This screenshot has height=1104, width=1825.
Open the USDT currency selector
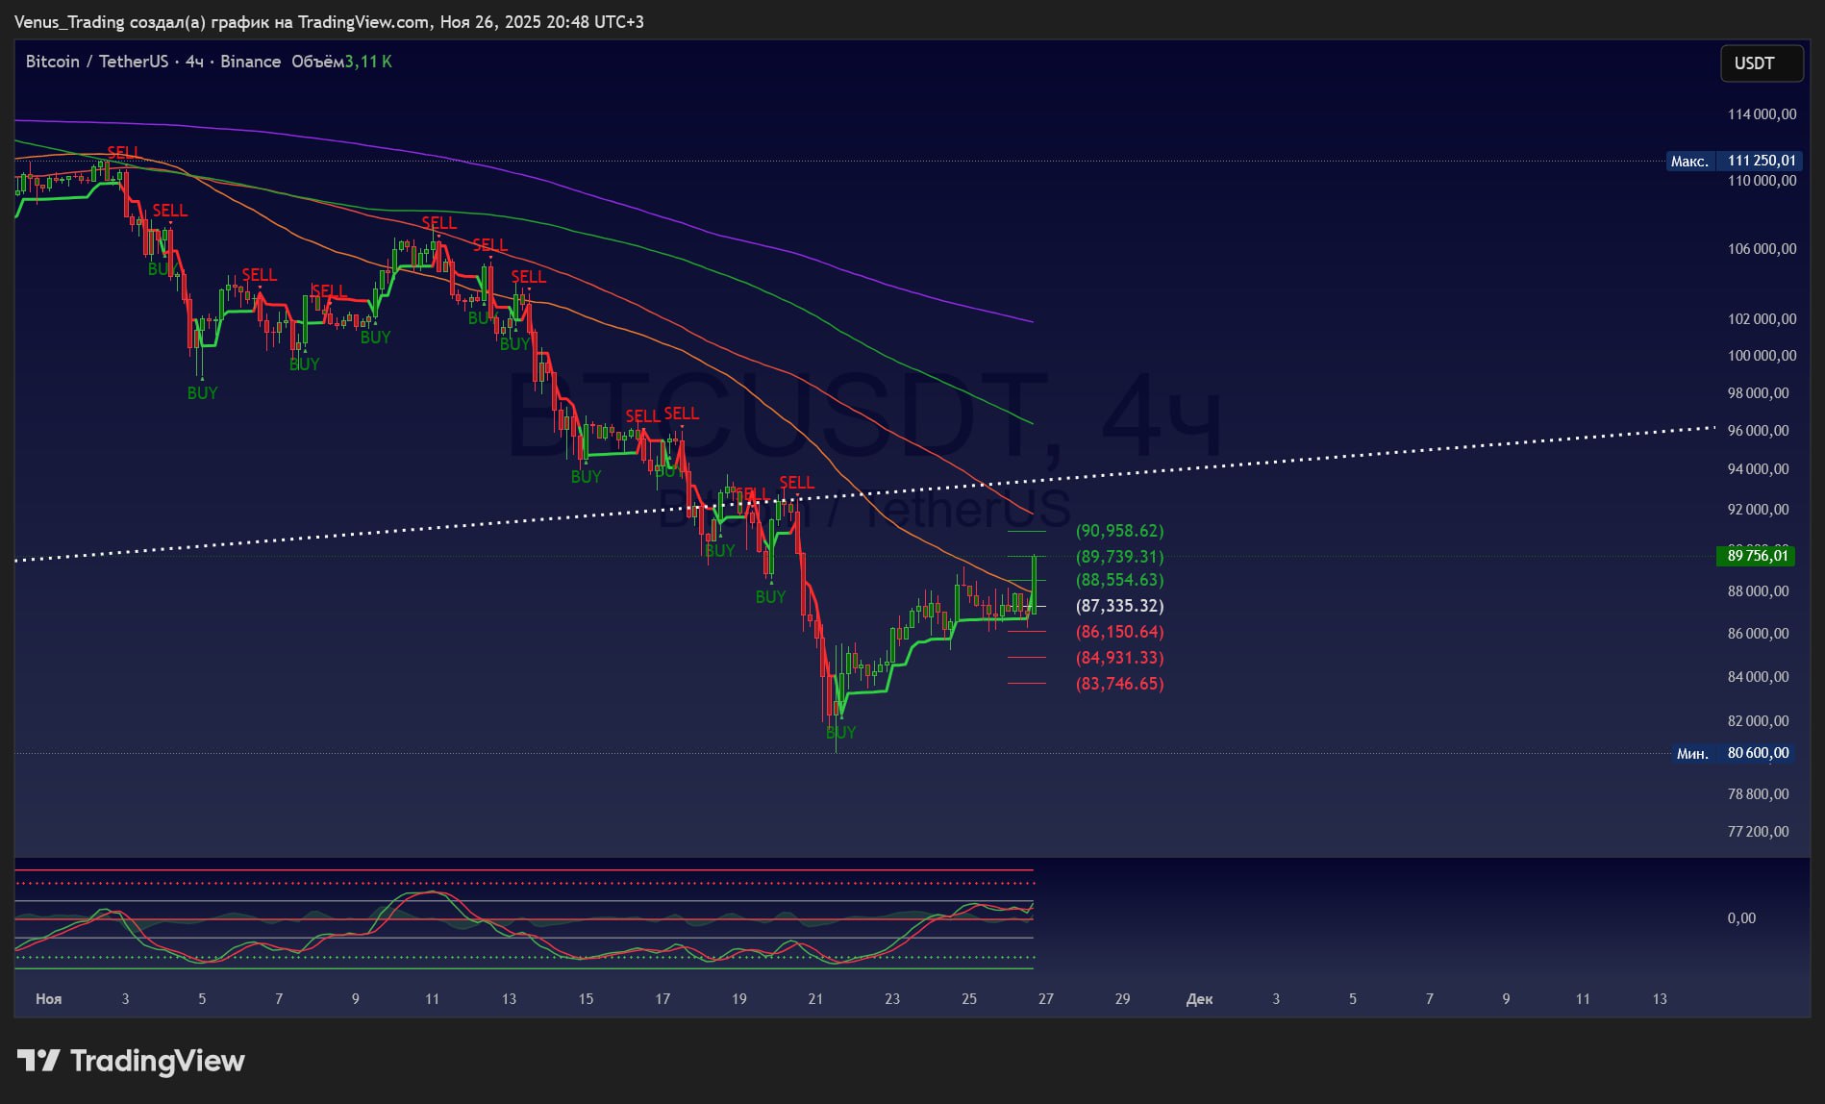[1761, 63]
